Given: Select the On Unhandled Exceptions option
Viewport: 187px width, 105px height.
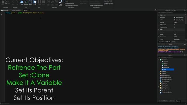Looking at the screenshot, I should click(x=71, y=6).
